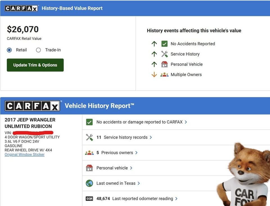Open the Original Window Sticker link
The width and height of the screenshot is (270, 206).
pos(24,154)
